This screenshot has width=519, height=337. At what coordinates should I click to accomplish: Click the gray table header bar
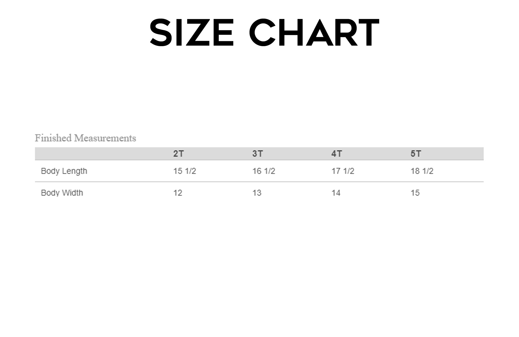click(259, 154)
